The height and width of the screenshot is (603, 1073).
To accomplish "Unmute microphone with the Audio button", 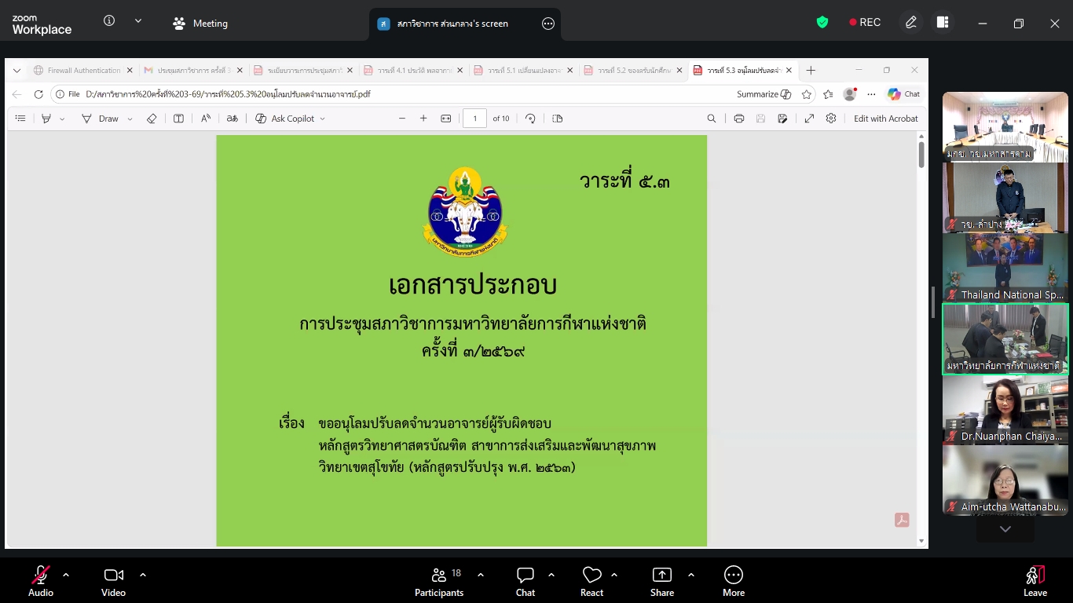I will 41,580.
